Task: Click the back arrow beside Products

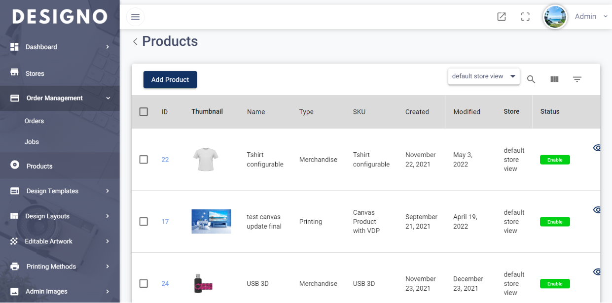Action: tap(135, 42)
